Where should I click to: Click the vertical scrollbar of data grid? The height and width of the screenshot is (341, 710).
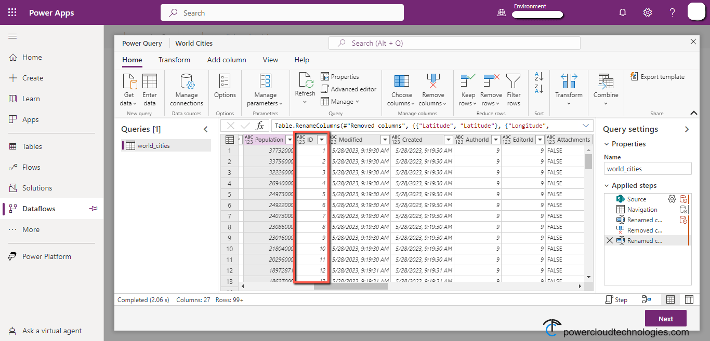tap(588, 161)
